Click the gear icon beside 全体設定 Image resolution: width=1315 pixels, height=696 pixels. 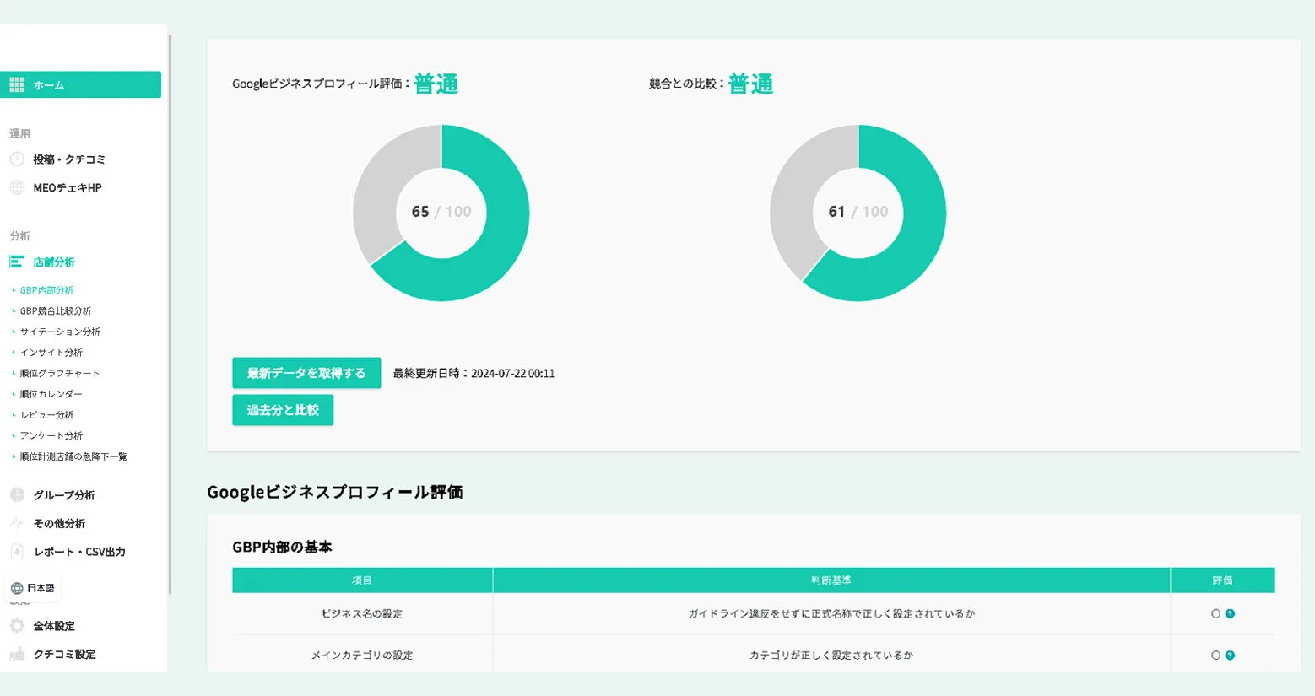[x=17, y=626]
